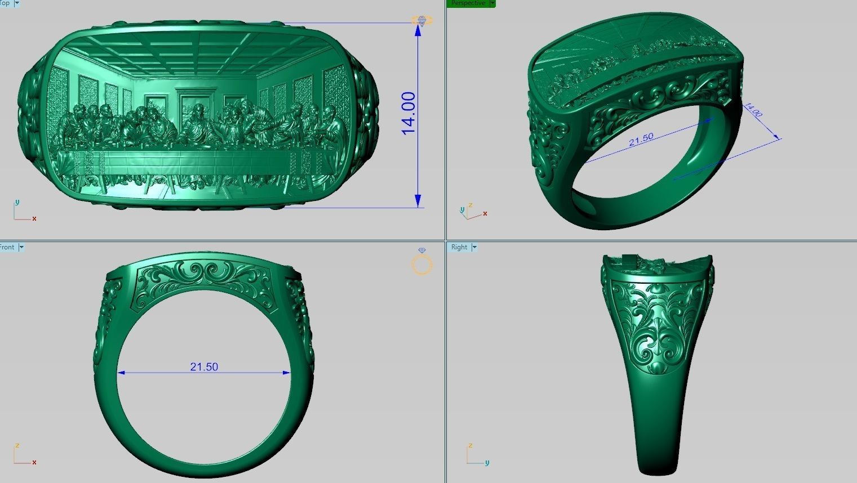
Task: Open the Top viewport dropdown arrow
Action: (16, 3)
